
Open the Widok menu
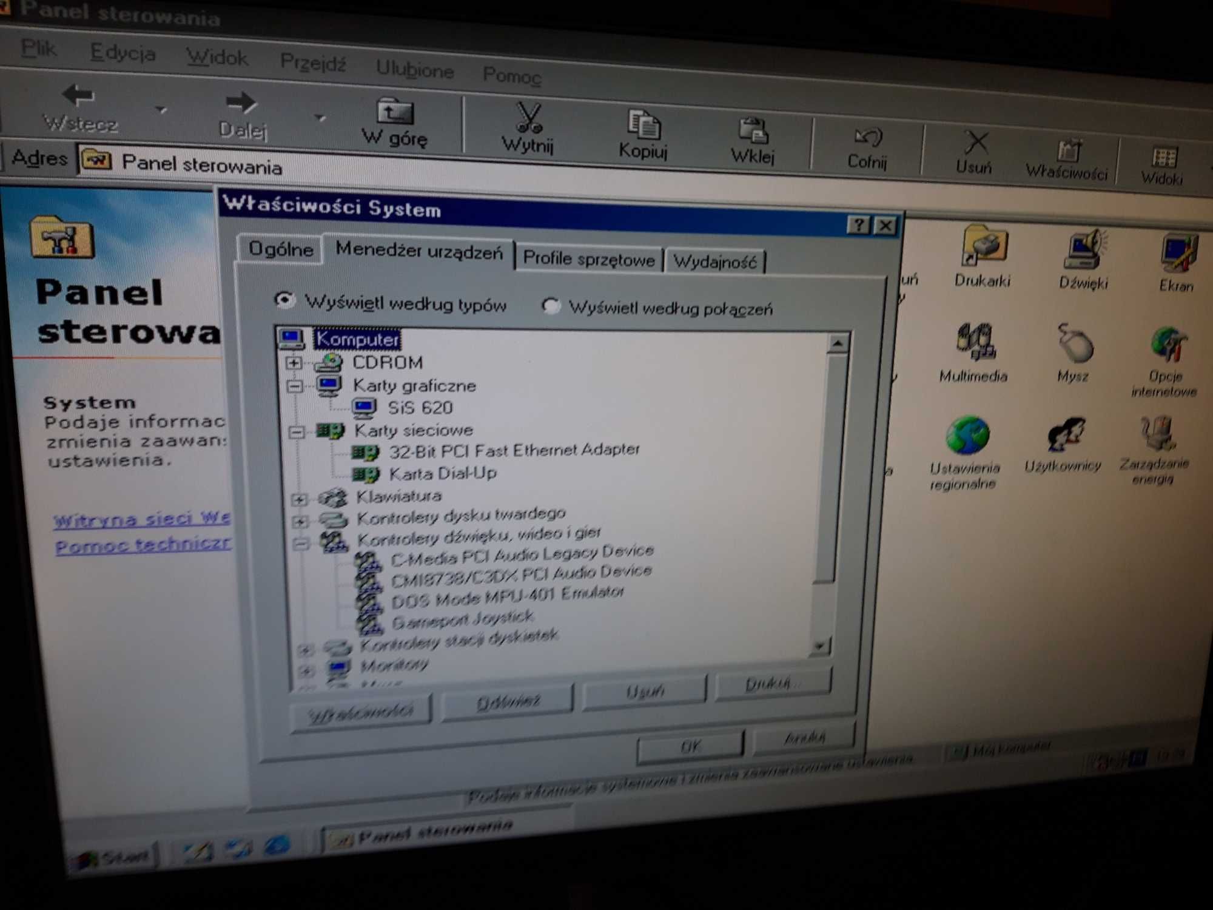click(x=217, y=58)
